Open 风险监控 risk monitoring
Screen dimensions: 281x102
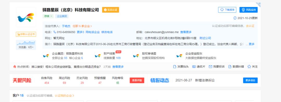(x=248, y=10)
